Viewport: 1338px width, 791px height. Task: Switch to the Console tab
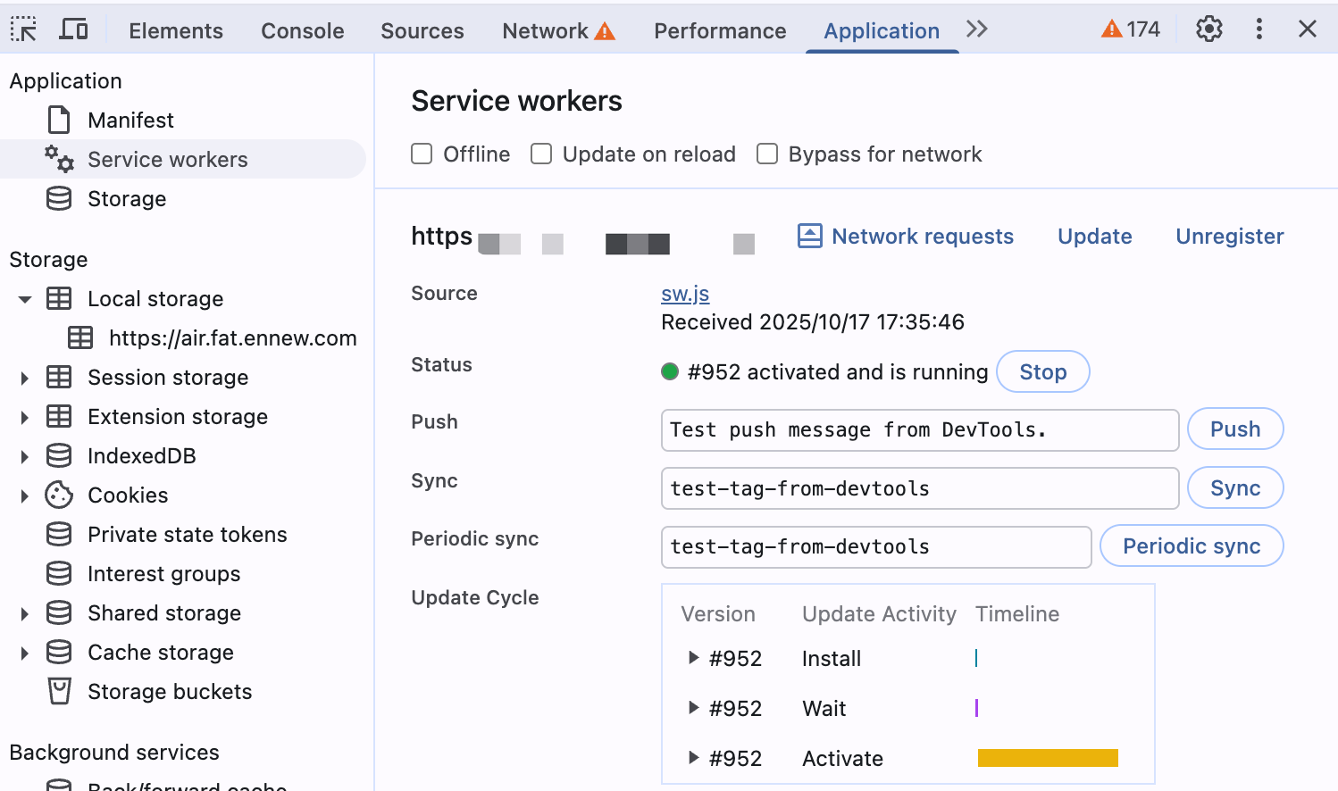[x=302, y=30]
